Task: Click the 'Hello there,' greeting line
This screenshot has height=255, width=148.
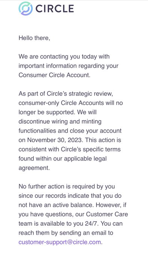Action: tap(34, 38)
